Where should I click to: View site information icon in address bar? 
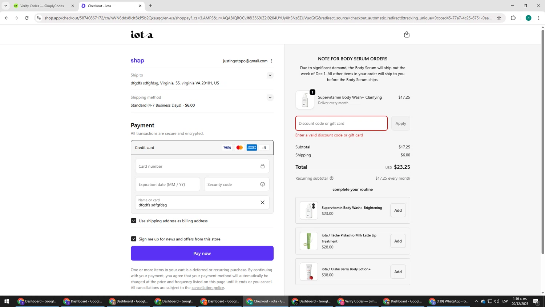pos(39,18)
